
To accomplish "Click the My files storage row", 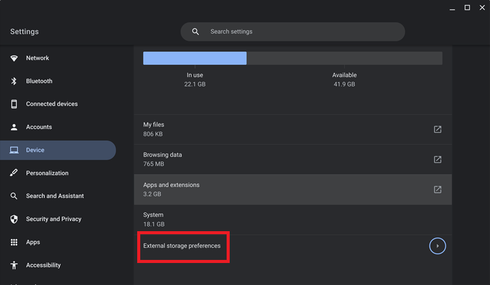I will pos(293,129).
